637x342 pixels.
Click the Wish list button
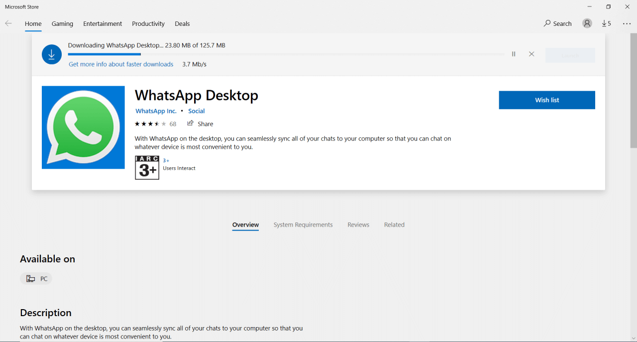[x=547, y=100]
